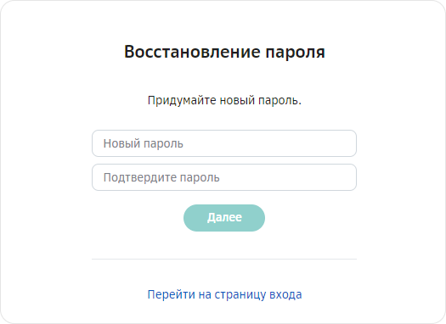Image resolution: width=446 pixels, height=324 pixels.
Task: Place the cursor in the new password box
Action: (224, 143)
